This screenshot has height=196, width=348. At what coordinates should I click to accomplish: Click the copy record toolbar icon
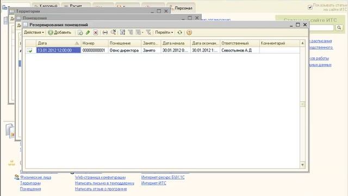coord(80,33)
